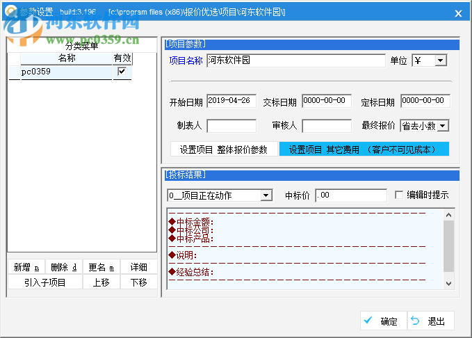This screenshot has width=472, height=338.
Task: Click the 经验总结 line in results text
Action: (x=191, y=272)
